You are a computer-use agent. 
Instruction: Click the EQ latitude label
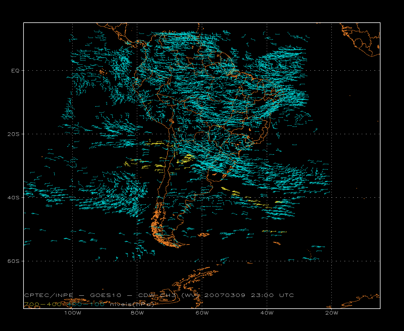click(15, 71)
